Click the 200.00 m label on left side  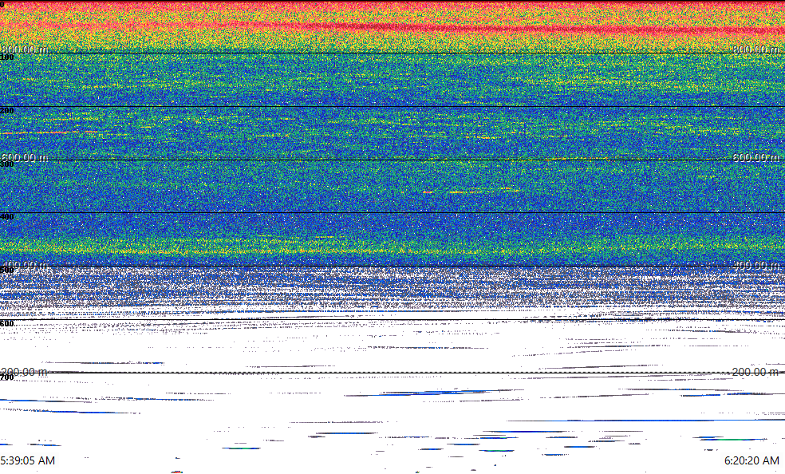(x=24, y=372)
